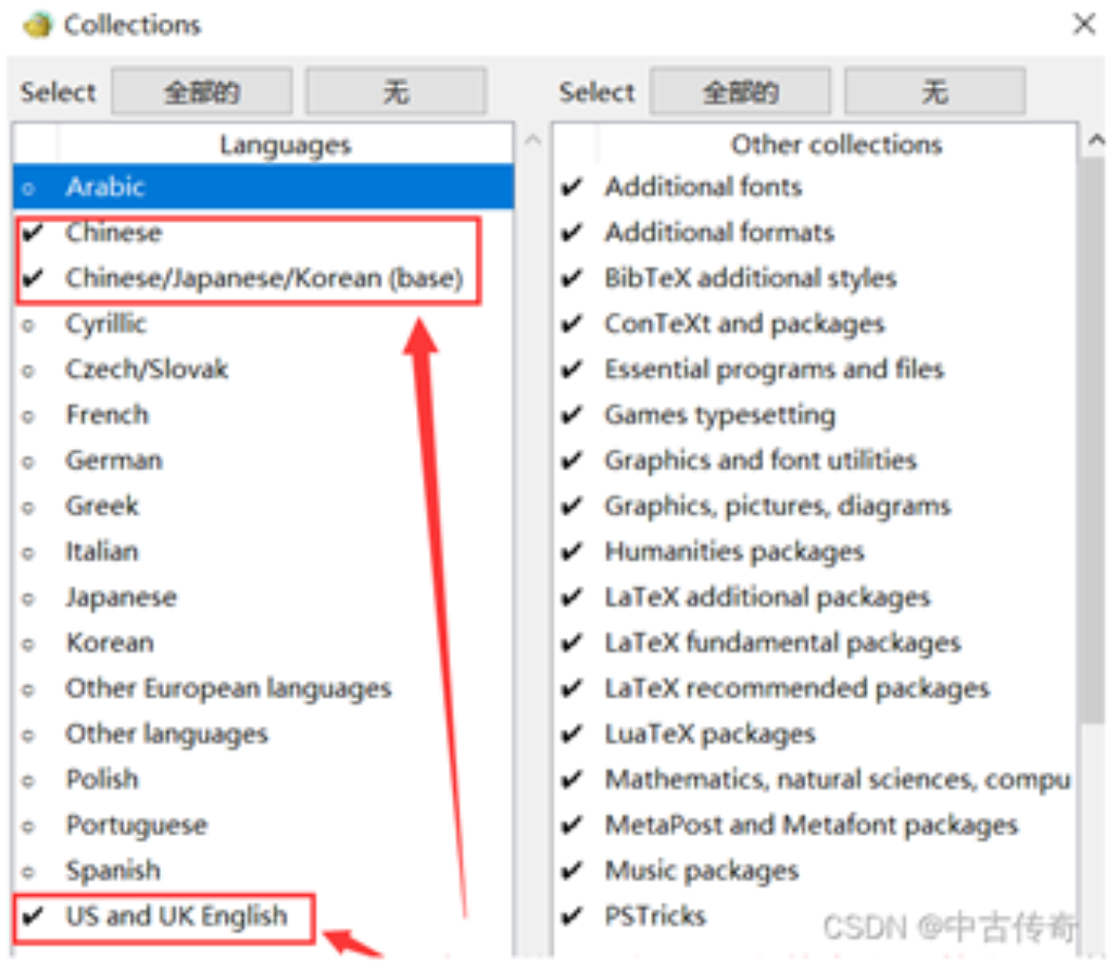Uncheck US and UK English collection
This screenshot has height=962, width=1109.
tap(264, 916)
